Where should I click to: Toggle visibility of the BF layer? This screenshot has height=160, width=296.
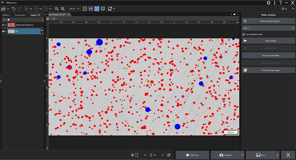(x=3, y=31)
